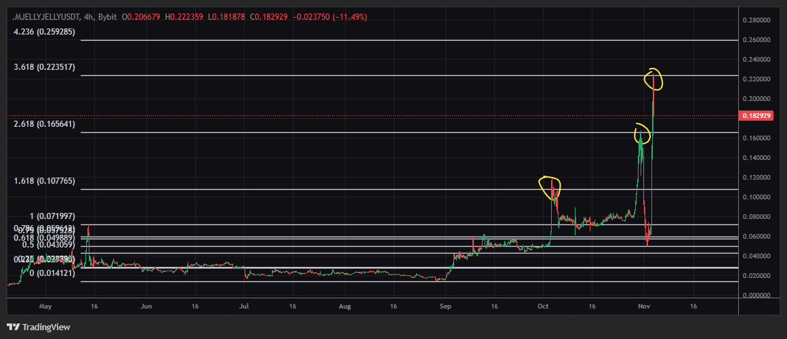This screenshot has width=787, height=339.
Task: Select the 1 (0.071997) Fibonacci label
Action: [x=53, y=216]
